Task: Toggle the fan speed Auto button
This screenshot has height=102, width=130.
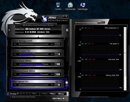Action: coord(58,82)
